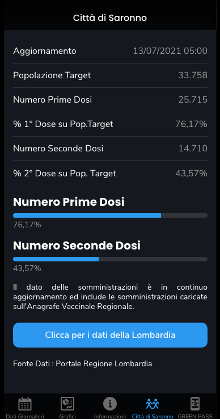Switch to the Dati Giornalieri tab label

25,416
